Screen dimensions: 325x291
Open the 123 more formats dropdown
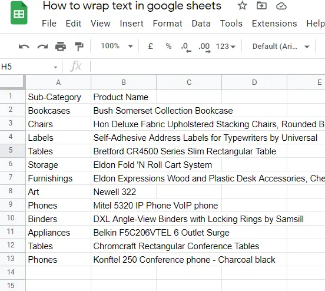point(225,47)
